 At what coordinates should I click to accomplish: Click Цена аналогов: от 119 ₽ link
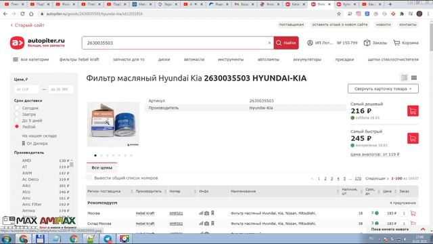click(375, 155)
